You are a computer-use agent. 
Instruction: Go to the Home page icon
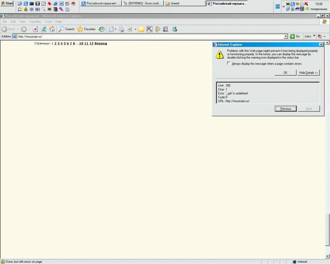click(52, 29)
